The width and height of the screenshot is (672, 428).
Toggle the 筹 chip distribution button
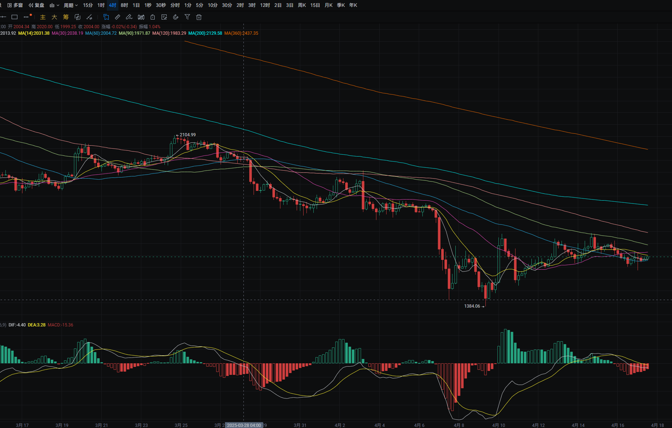[x=66, y=17]
